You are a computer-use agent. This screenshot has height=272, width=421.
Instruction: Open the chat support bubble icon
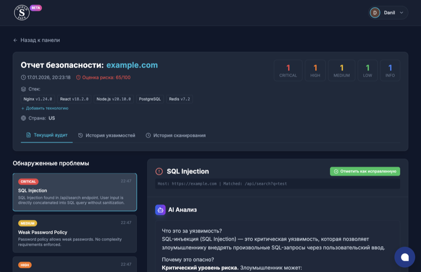coord(406,257)
